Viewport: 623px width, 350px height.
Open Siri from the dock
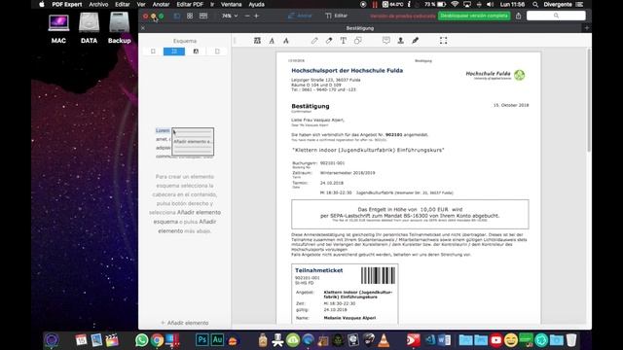pos(52,340)
